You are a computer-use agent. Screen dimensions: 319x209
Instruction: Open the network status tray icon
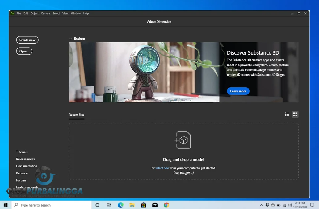click(x=284, y=205)
